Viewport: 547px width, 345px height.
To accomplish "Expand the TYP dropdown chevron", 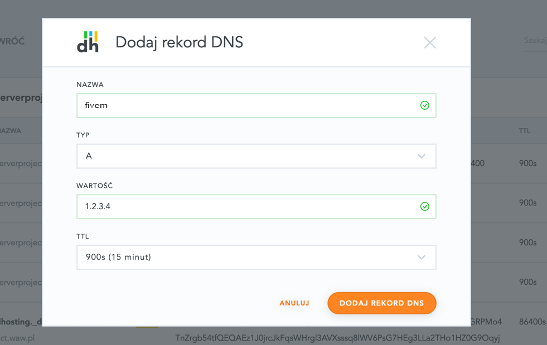I will point(422,156).
